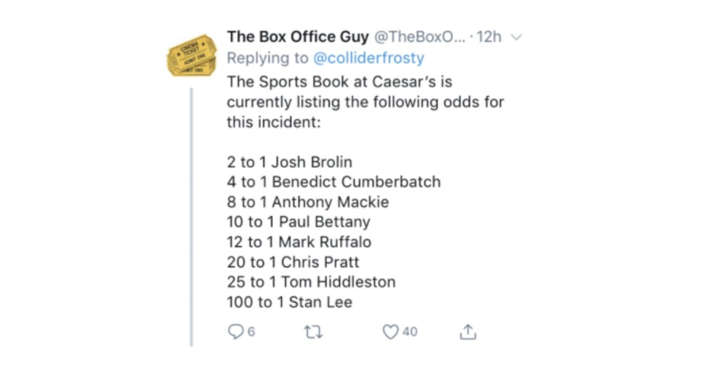Click the 20 to 1 Chris Pratt line

click(x=293, y=262)
